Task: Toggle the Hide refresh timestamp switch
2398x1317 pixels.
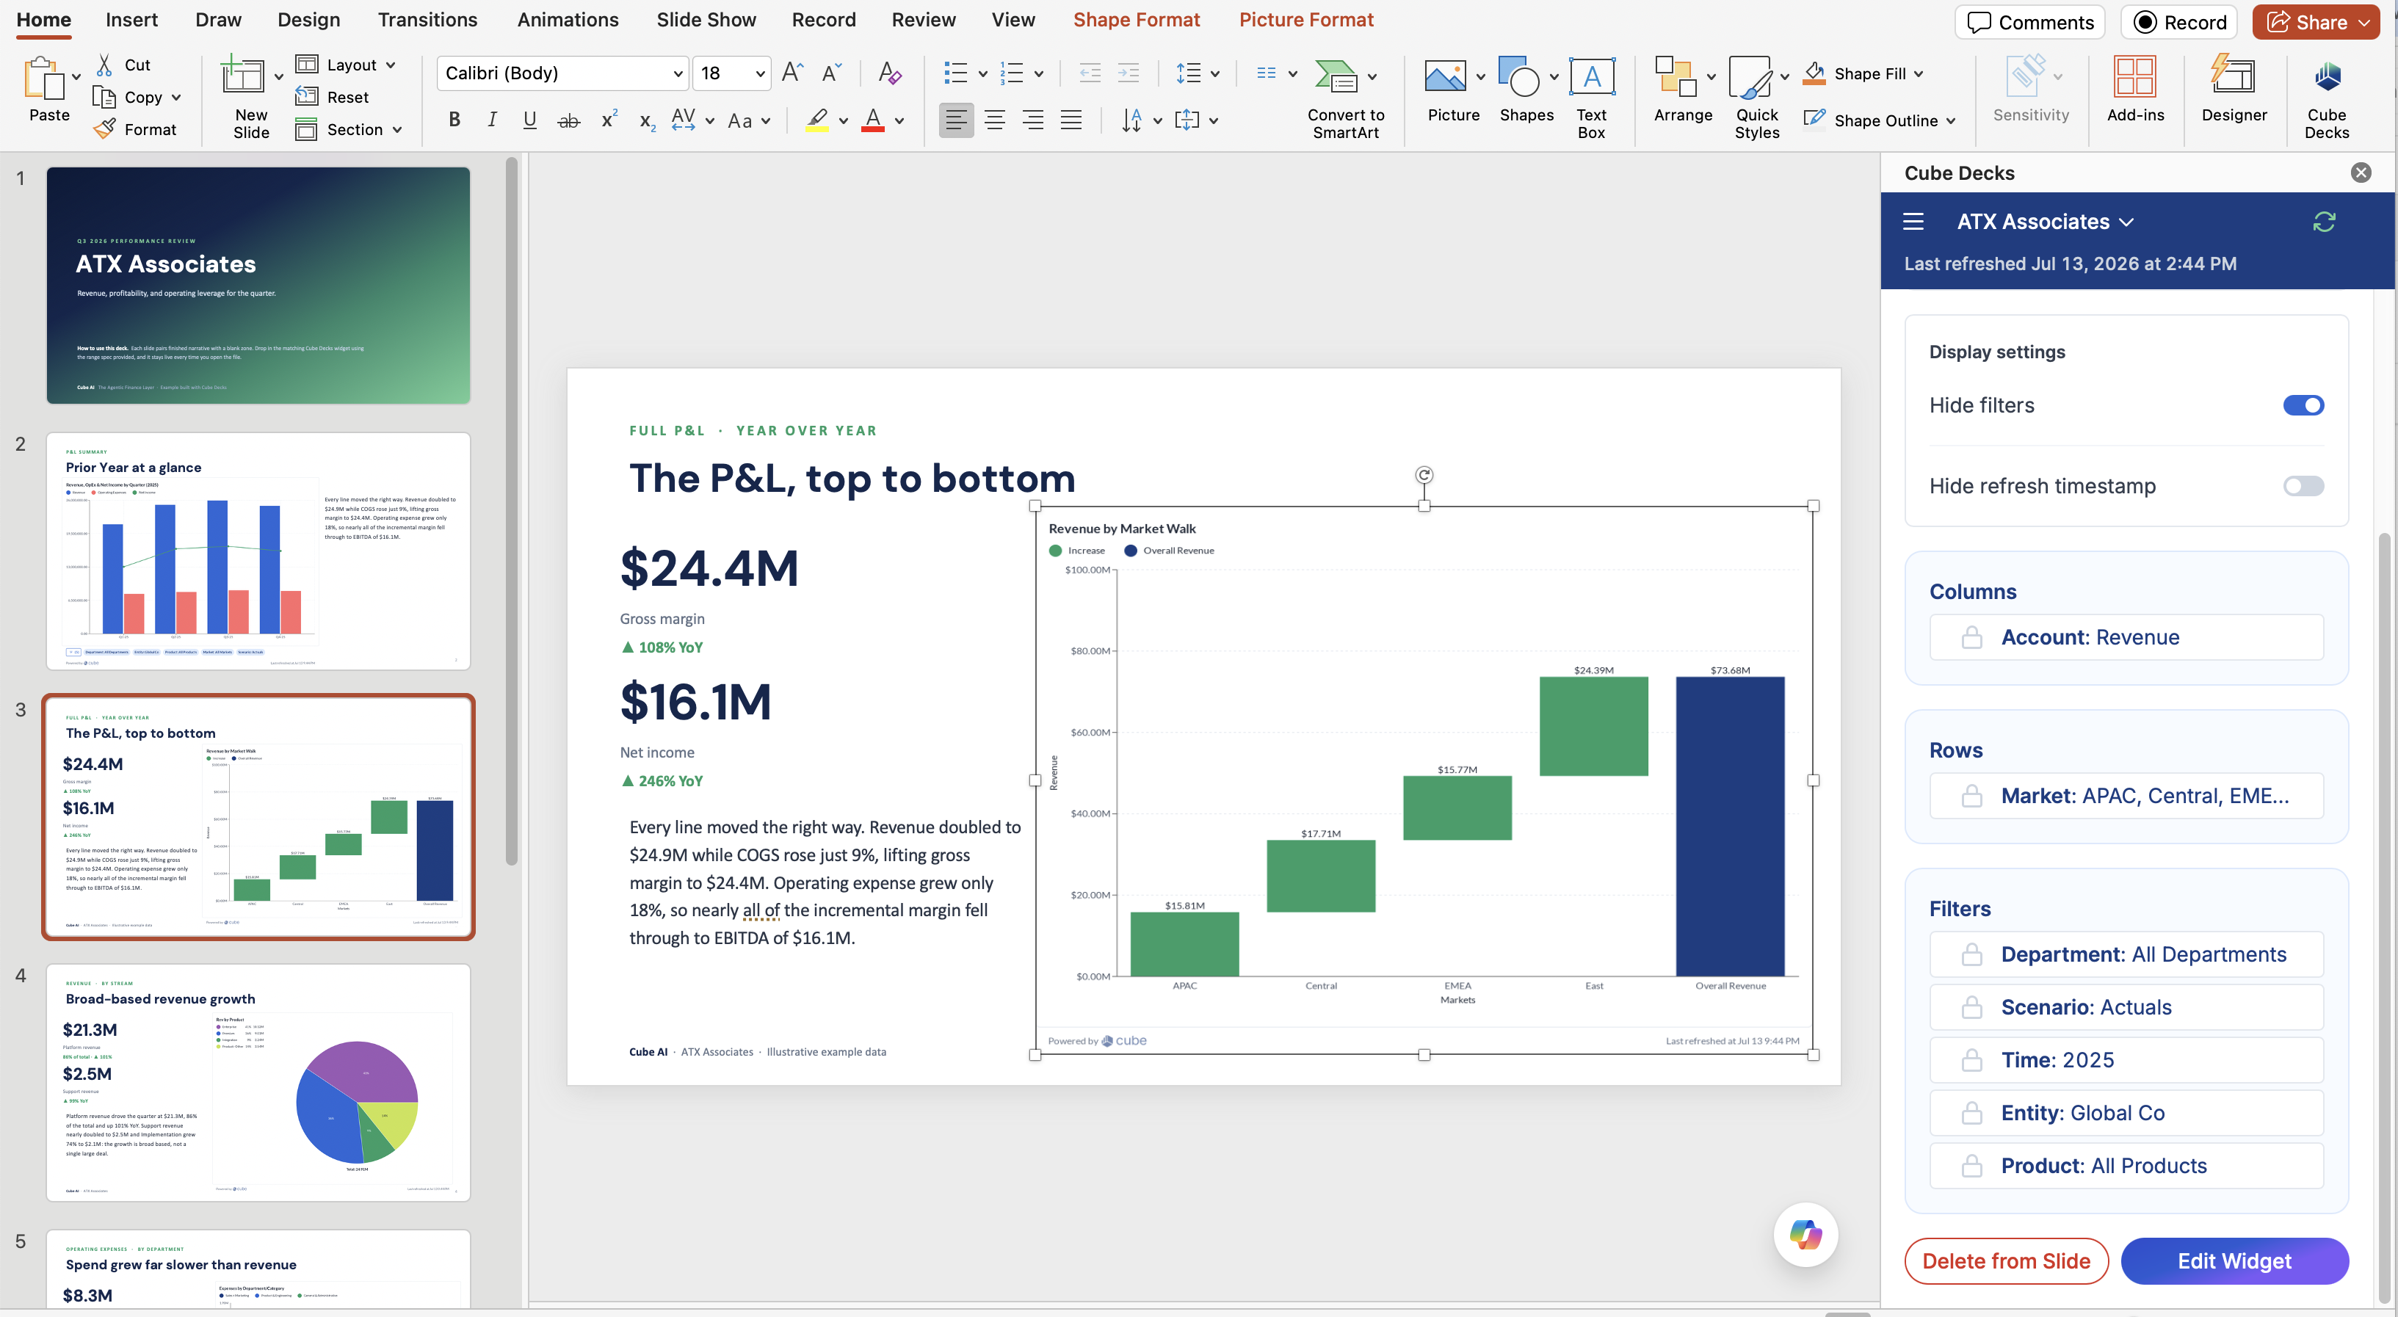Action: pyautogui.click(x=2303, y=486)
